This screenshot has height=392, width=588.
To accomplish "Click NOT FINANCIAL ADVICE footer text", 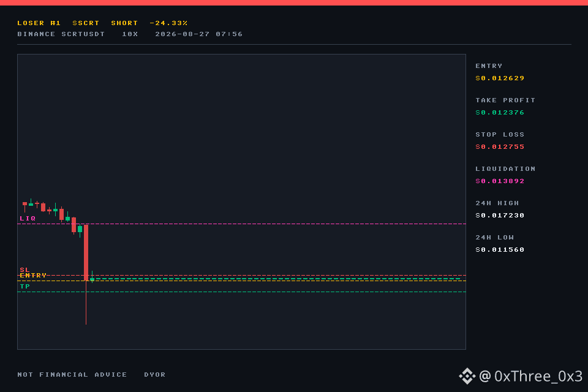I will 72,374.
